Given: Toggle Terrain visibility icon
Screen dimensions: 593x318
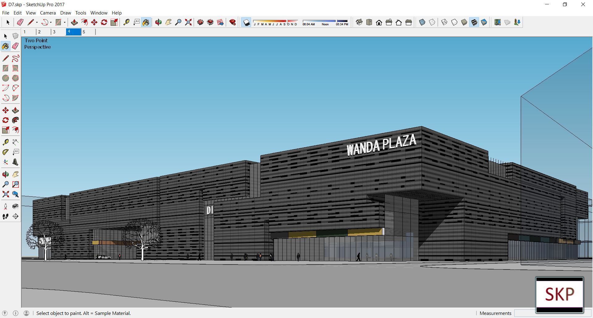Looking at the screenshot, I should pyautogui.click(x=507, y=22).
